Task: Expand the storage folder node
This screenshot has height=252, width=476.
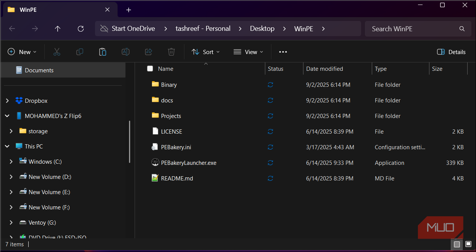Action: 11,131
